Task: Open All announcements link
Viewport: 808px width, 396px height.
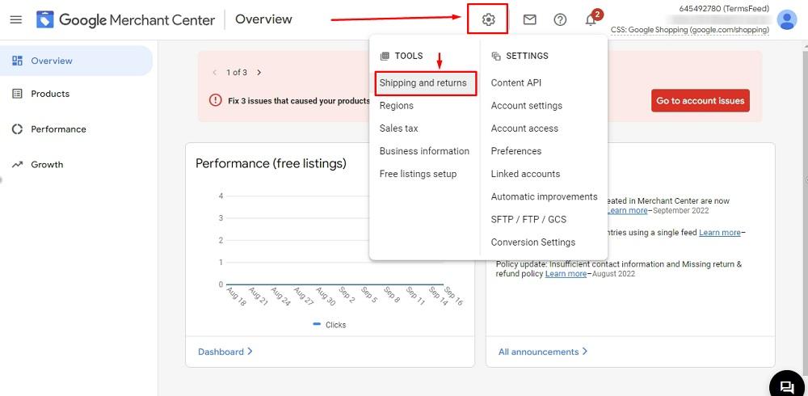Action: pyautogui.click(x=543, y=352)
